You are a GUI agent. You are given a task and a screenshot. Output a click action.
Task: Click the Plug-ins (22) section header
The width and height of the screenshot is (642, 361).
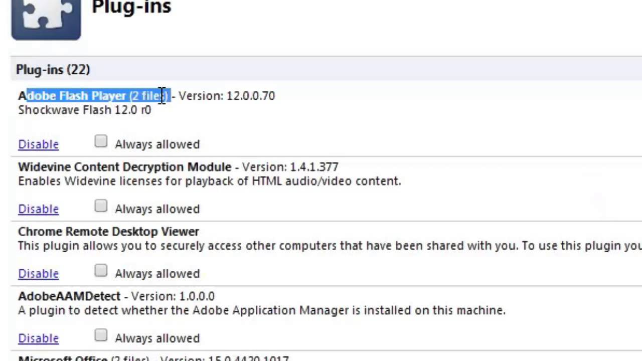tap(53, 70)
